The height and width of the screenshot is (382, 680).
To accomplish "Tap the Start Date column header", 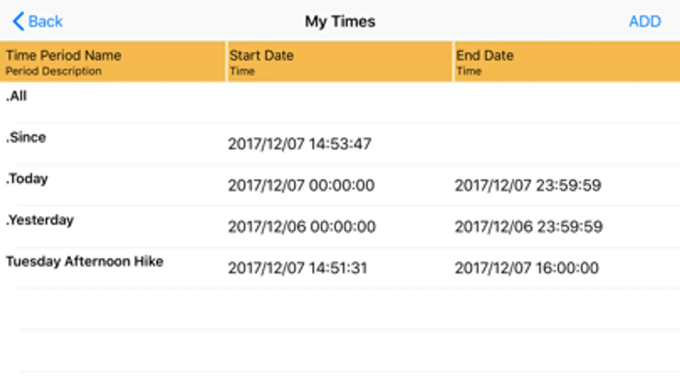I will (x=262, y=56).
